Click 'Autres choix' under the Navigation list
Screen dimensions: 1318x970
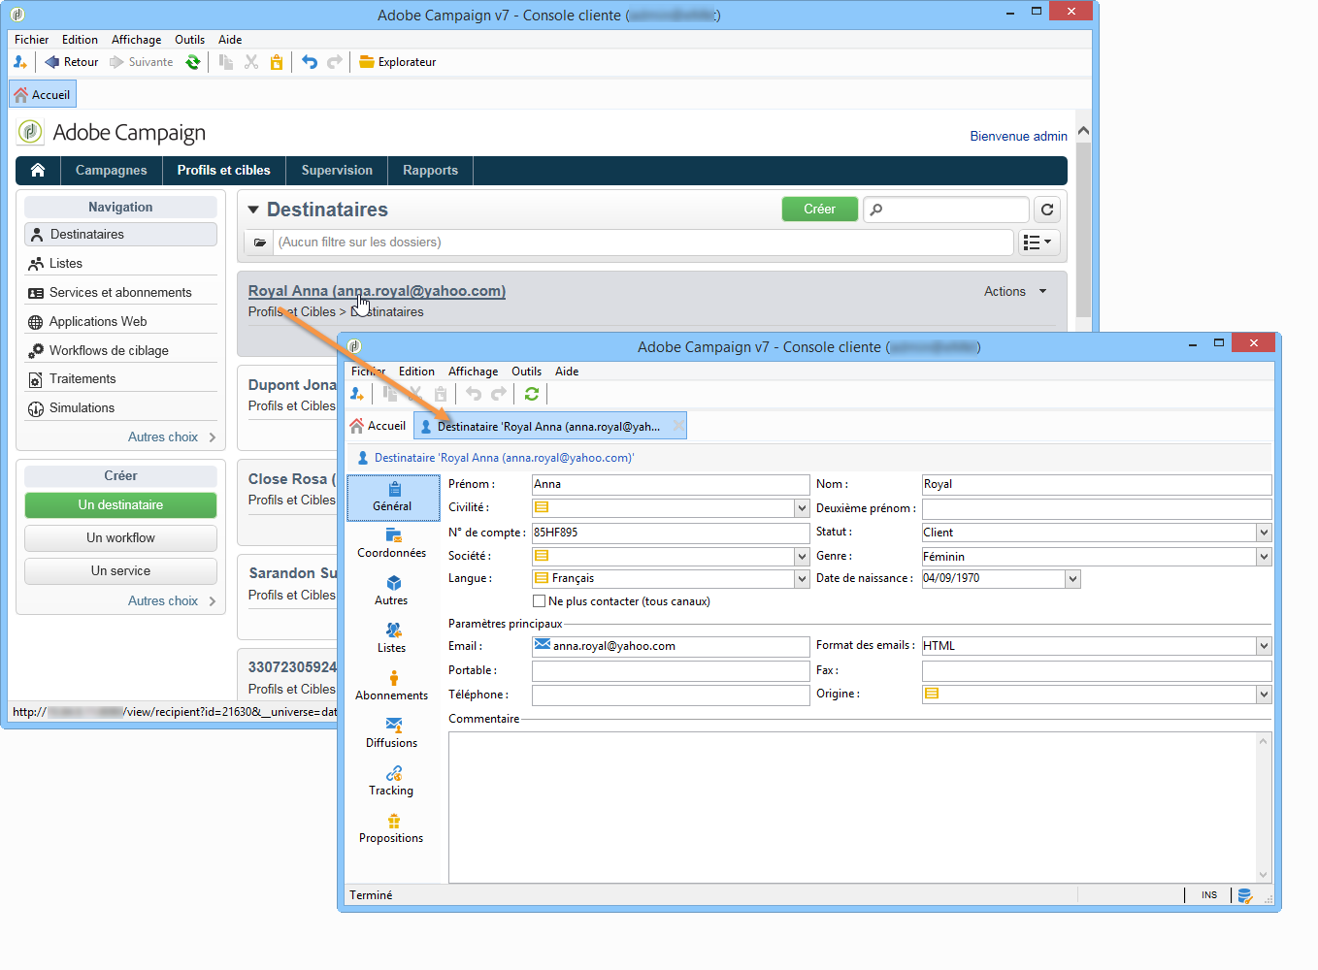coord(172,437)
